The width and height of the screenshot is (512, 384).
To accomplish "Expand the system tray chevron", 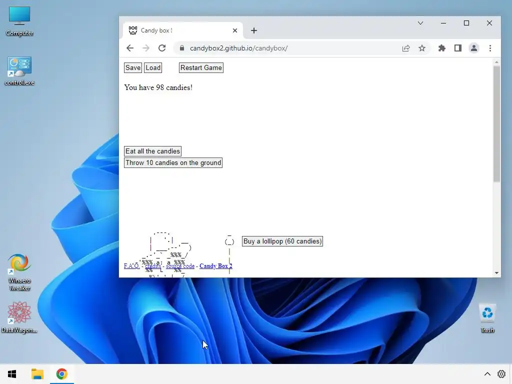I will coord(487,374).
